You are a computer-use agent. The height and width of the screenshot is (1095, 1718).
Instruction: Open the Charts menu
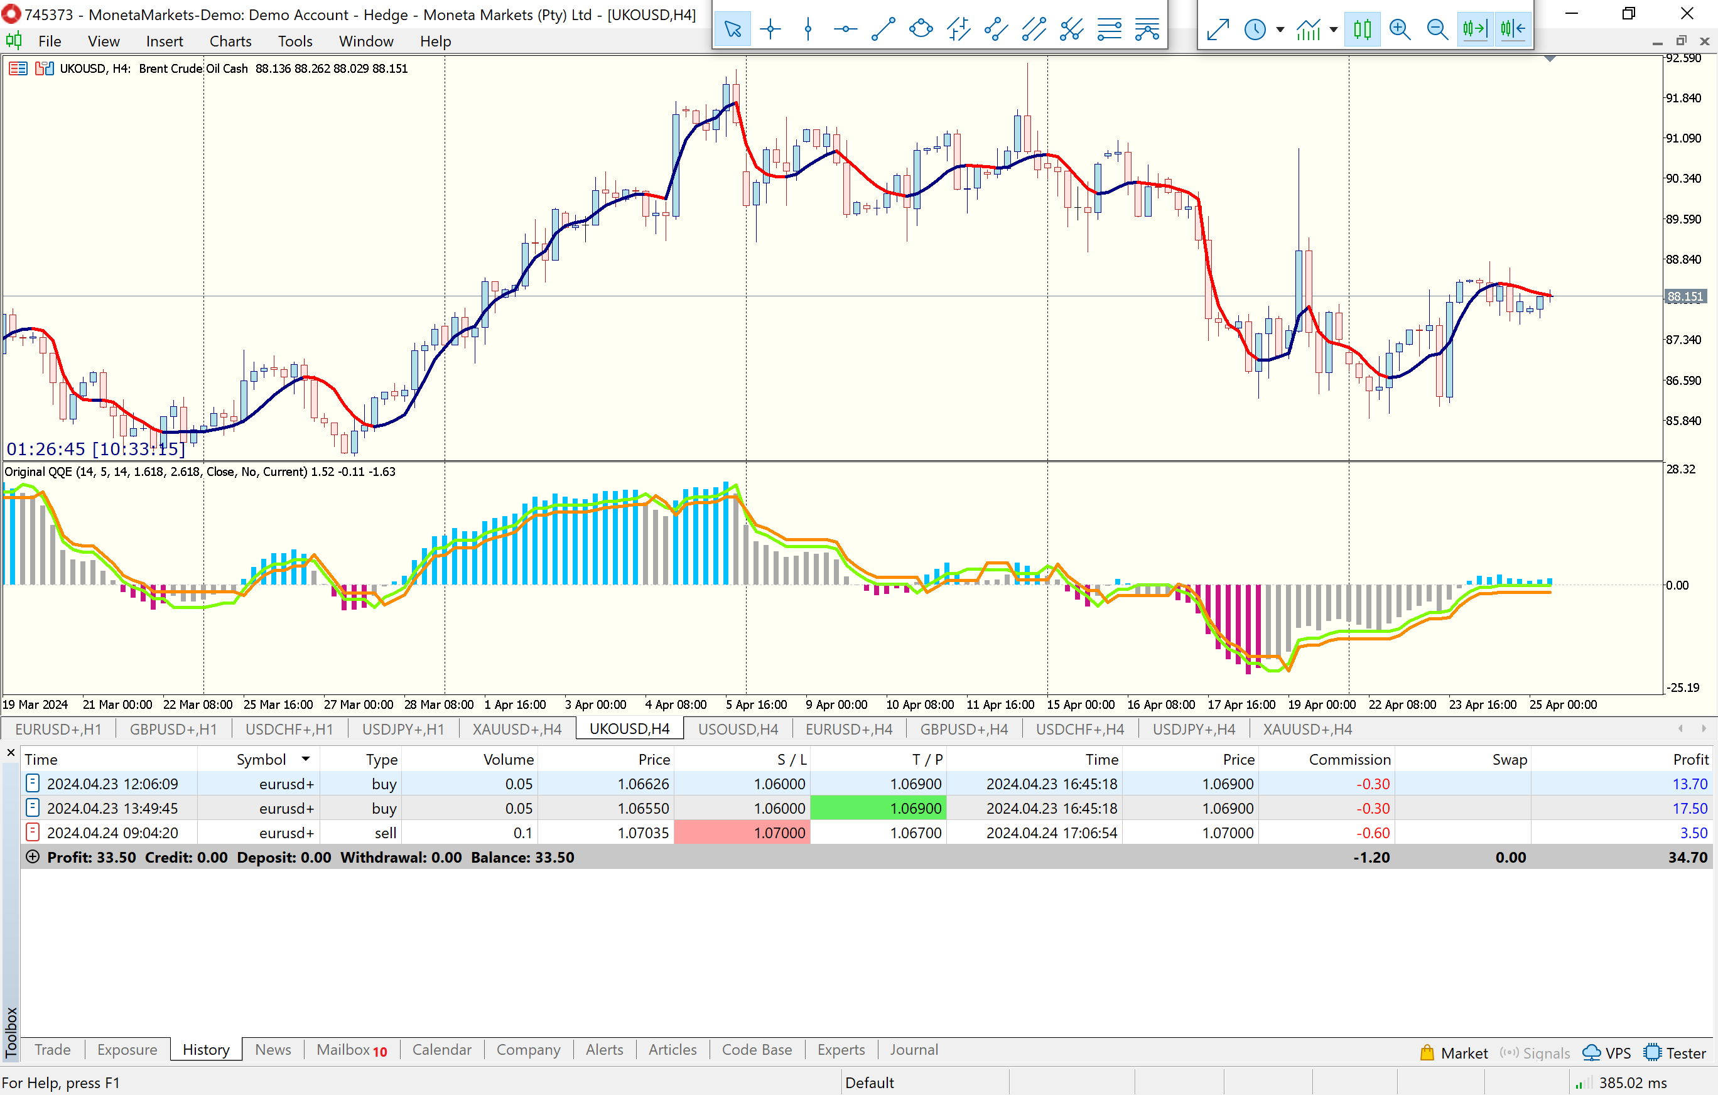(230, 41)
